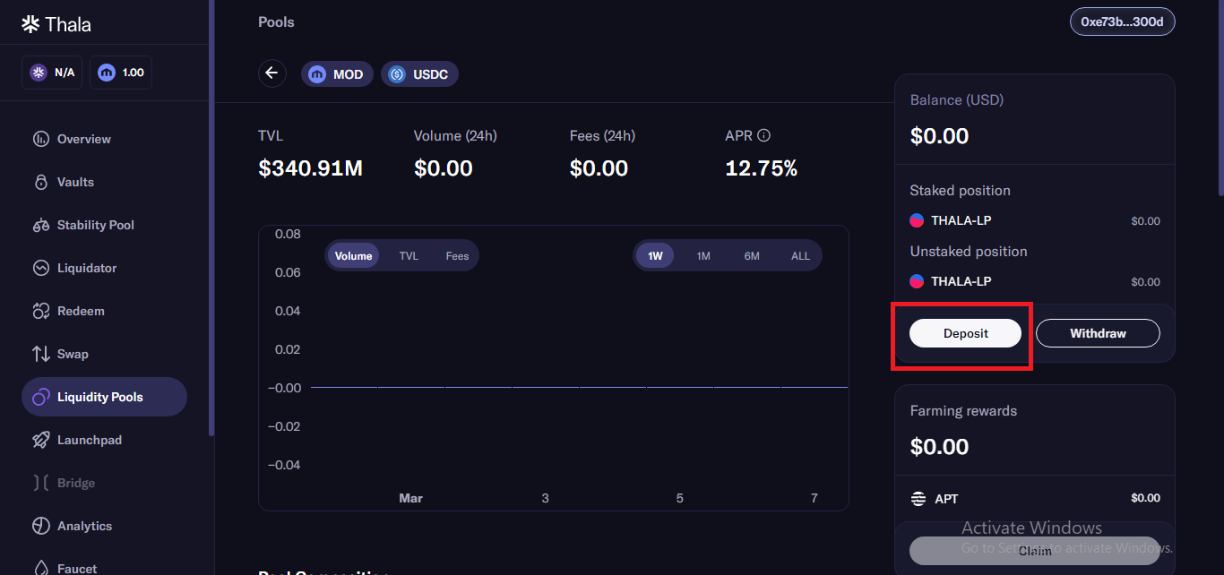The image size is (1224, 575).
Task: Click the page vertical scrollbar
Action: click(x=1220, y=97)
